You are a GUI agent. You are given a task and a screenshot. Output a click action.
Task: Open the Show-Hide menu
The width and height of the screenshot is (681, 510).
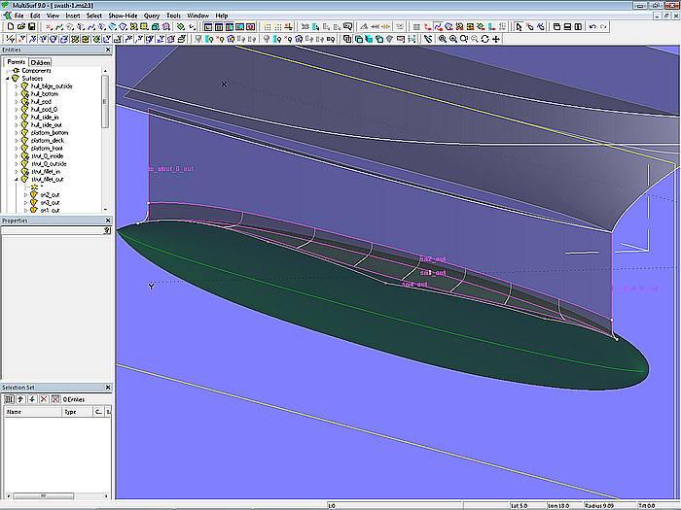coord(123,17)
